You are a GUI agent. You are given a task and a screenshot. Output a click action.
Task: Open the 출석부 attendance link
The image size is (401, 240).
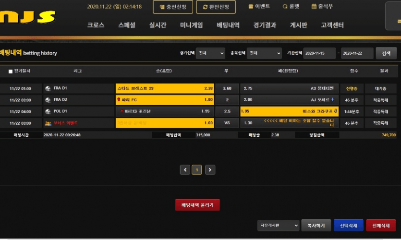pos(322,6)
